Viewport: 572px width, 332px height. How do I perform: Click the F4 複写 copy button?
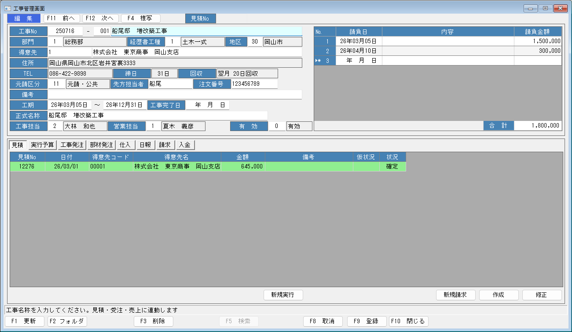pos(140,18)
